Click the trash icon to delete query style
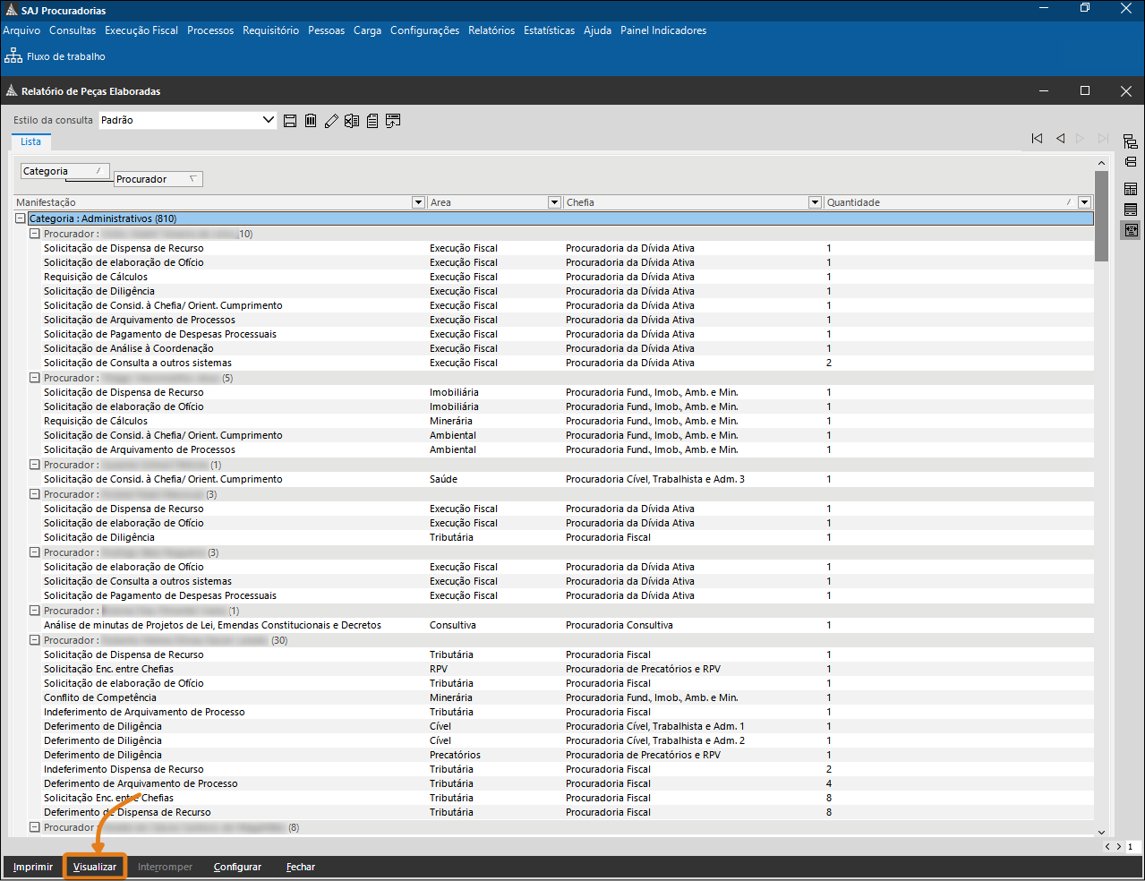 tap(311, 121)
